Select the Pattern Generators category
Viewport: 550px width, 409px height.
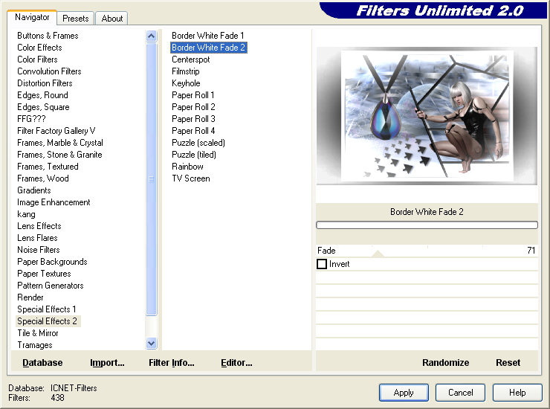(x=51, y=286)
